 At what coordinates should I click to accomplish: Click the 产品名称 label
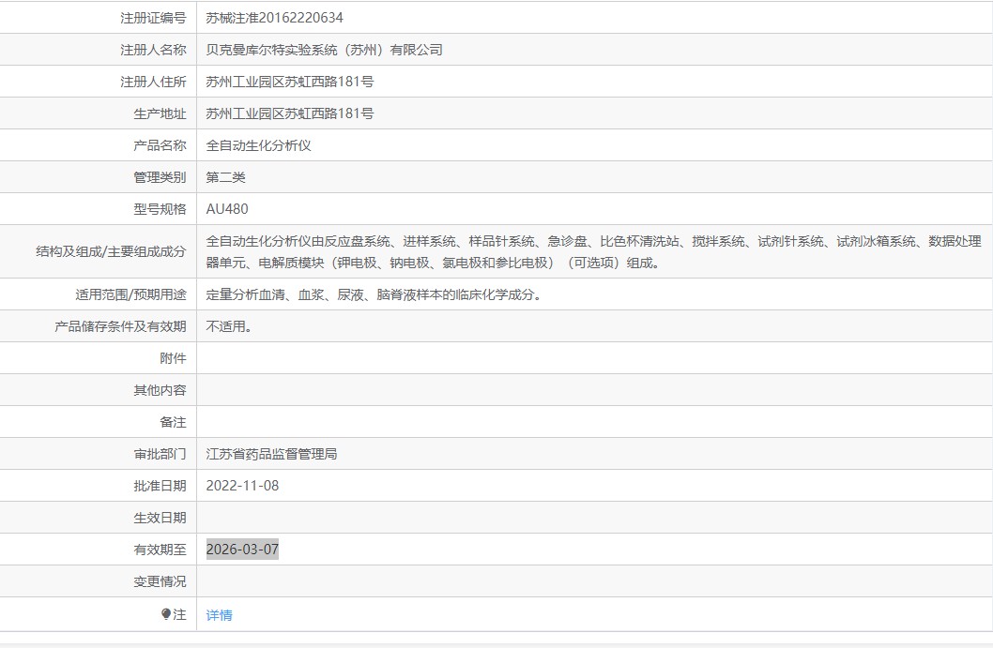pyautogui.click(x=160, y=145)
